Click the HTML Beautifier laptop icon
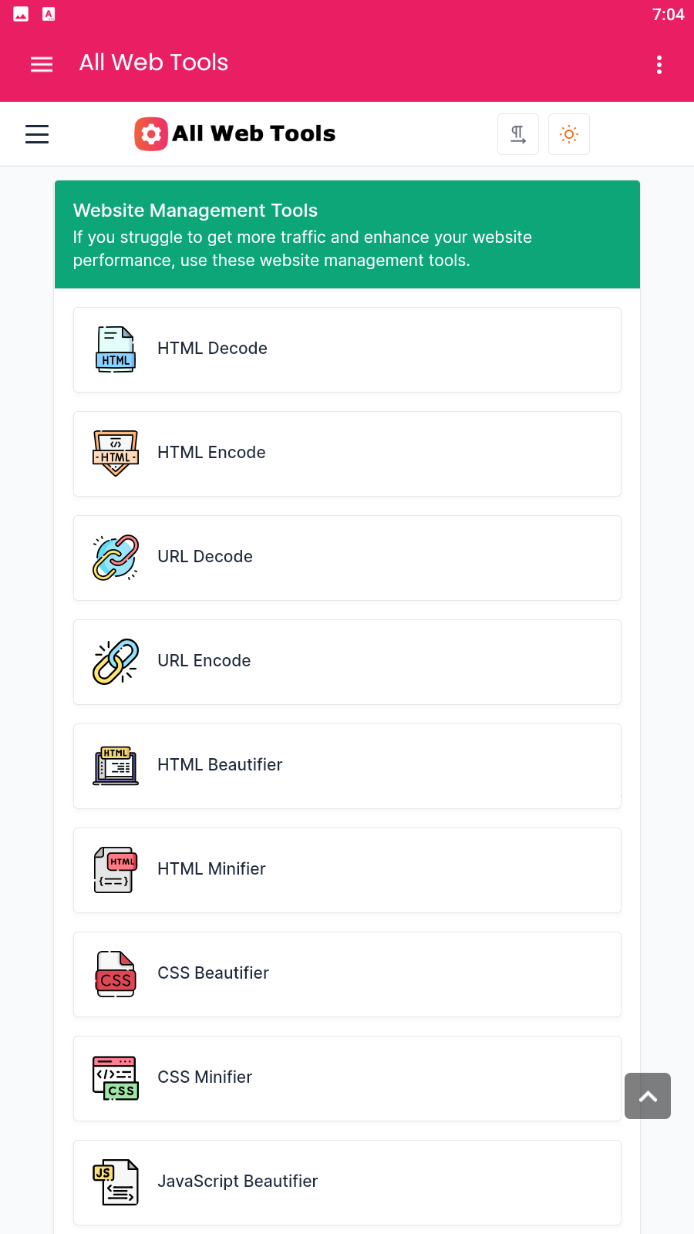694x1234 pixels. (116, 766)
